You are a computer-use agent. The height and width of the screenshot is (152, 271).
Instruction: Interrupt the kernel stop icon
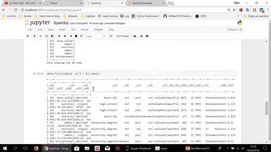[76, 36]
